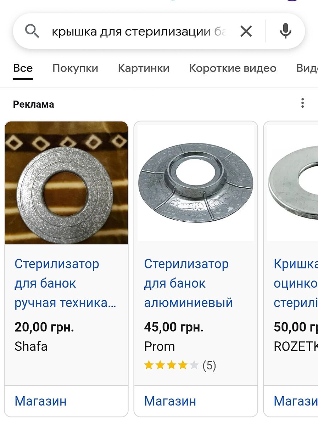Click Магазин under the Prom listing
The height and width of the screenshot is (425, 318).
point(170,401)
